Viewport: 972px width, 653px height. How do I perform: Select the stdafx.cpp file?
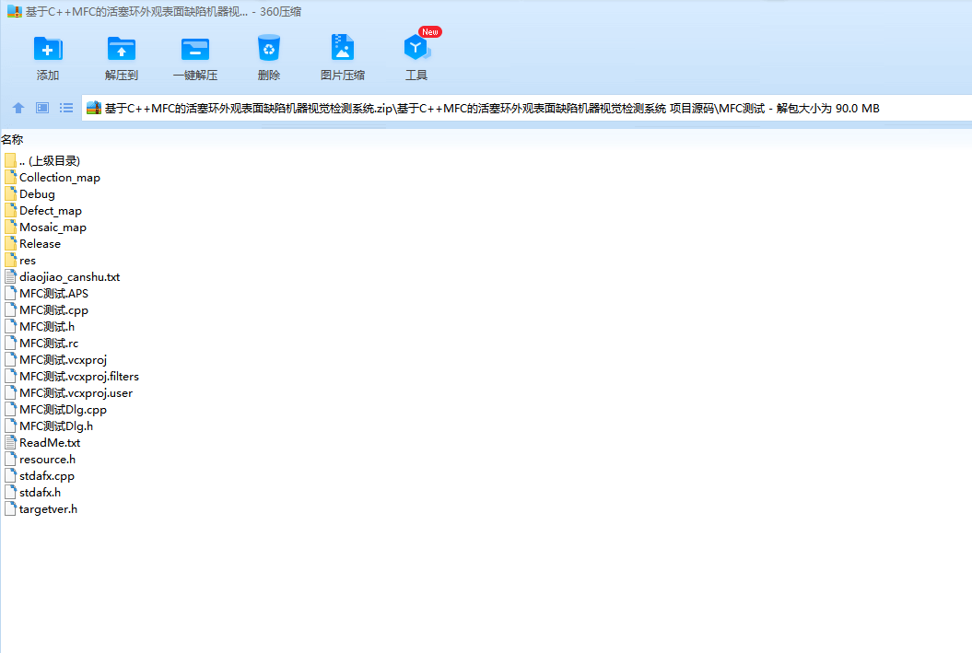[x=39, y=476]
